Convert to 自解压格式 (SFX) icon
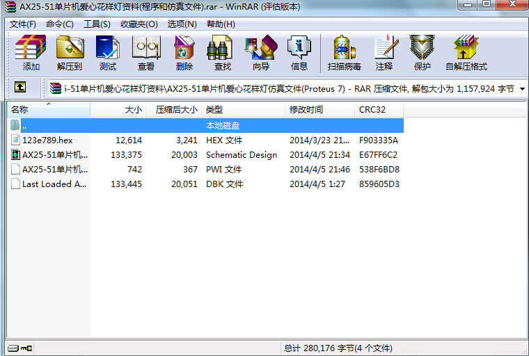The height and width of the screenshot is (356, 529). [x=466, y=47]
